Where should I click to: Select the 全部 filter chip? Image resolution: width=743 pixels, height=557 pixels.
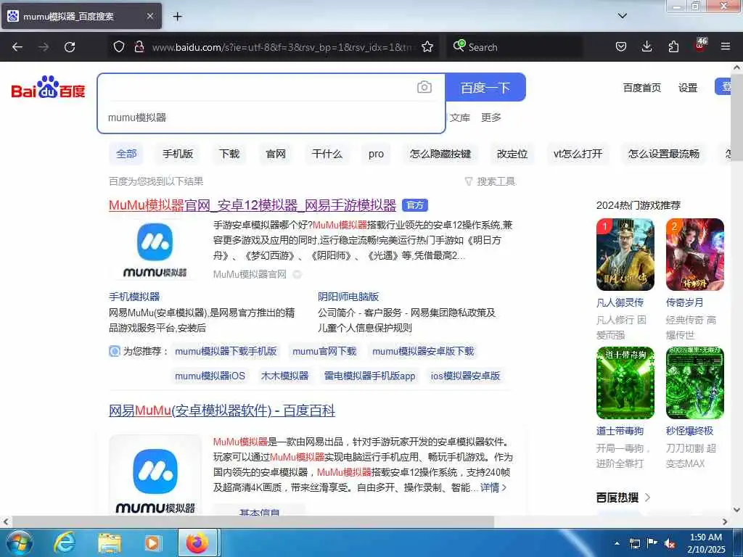[x=126, y=154]
